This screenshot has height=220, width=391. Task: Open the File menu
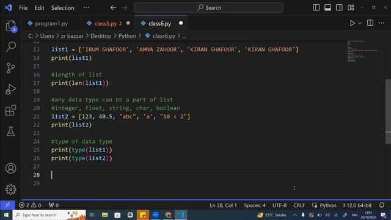(23, 8)
